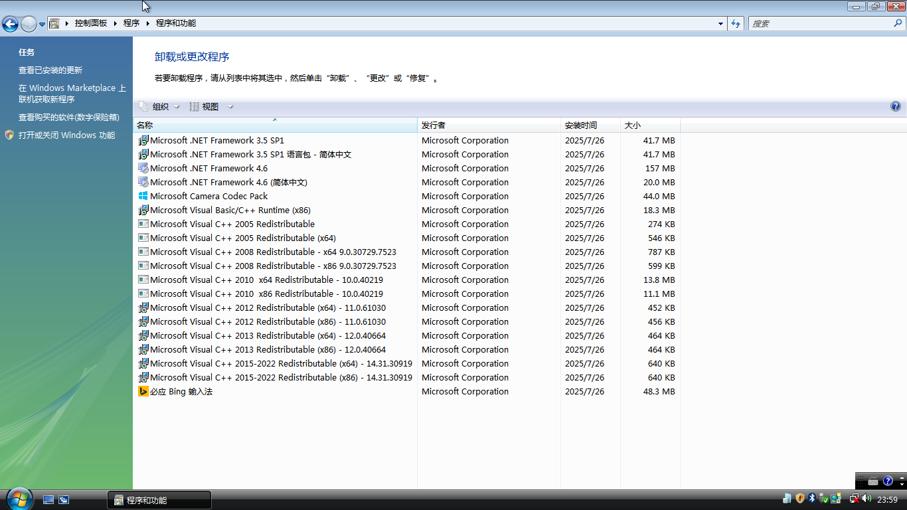907x510 pixels.
Task: Open recent pages dropdown beside Forward arrow
Action: (42, 25)
